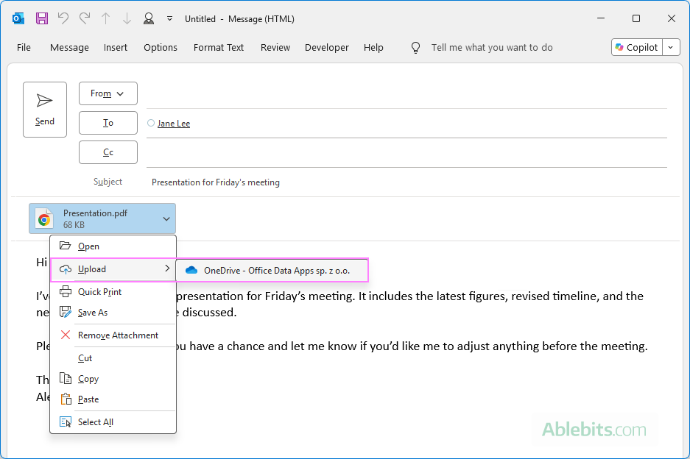Click the cloud upload icon beside Upload
The height and width of the screenshot is (459, 690).
[x=65, y=269]
